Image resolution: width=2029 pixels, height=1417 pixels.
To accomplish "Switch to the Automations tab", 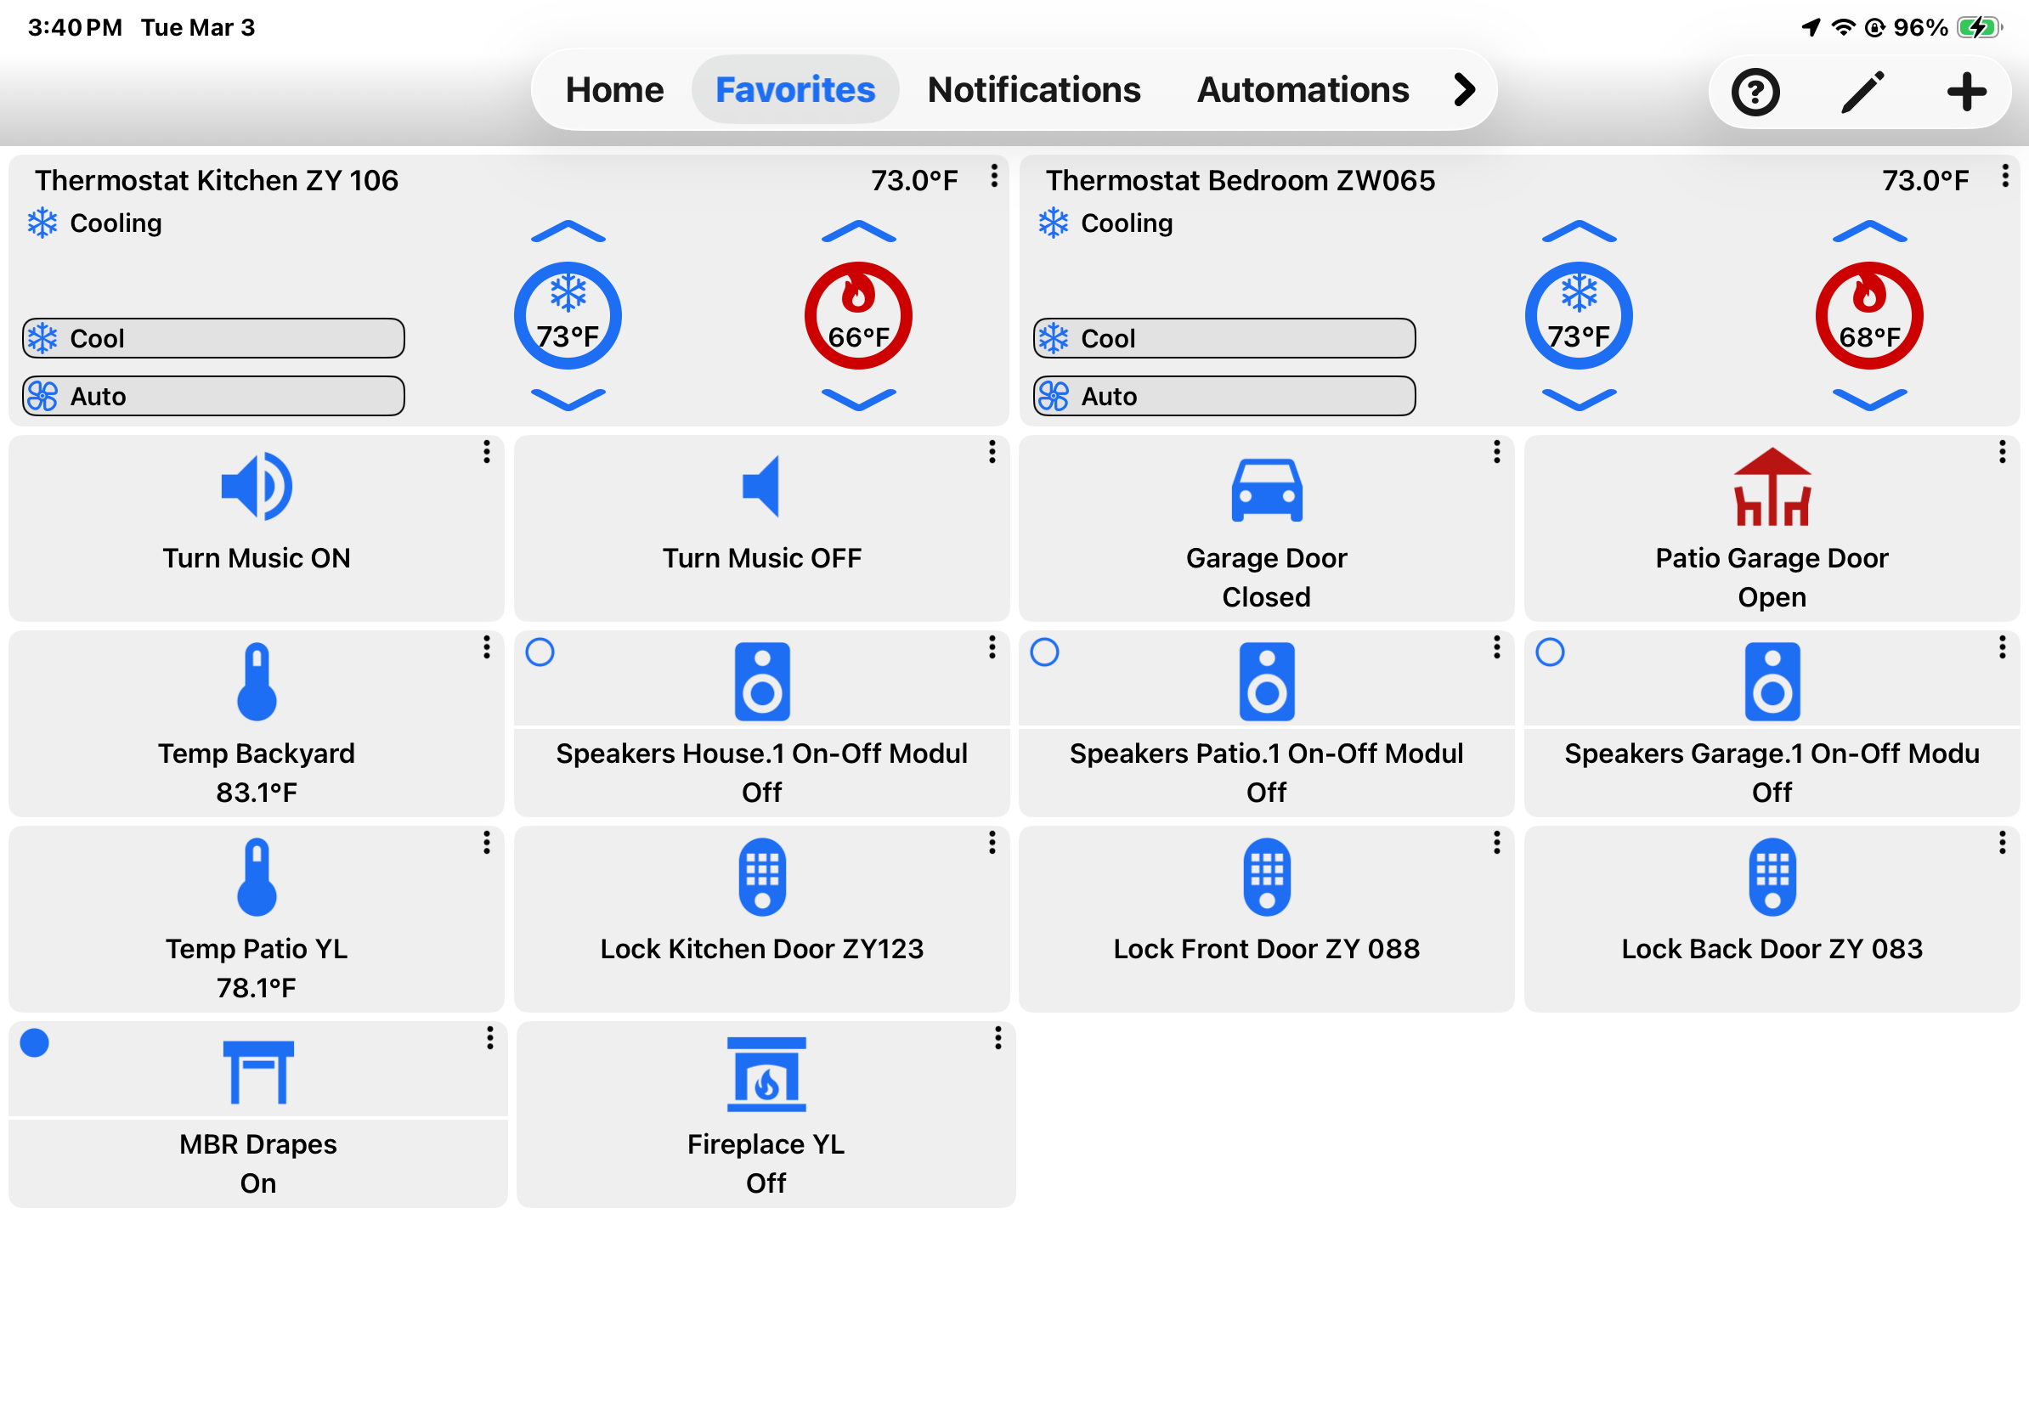I will (1303, 89).
